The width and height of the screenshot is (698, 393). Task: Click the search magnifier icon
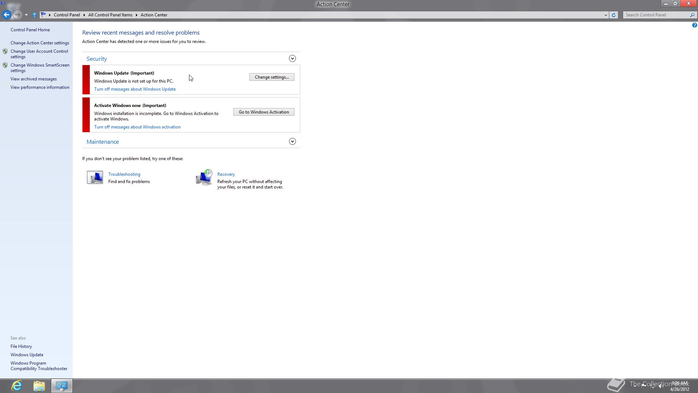coord(692,15)
